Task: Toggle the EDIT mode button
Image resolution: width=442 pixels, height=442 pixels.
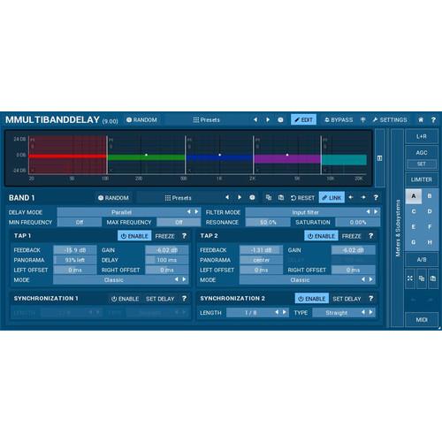Action: (x=303, y=119)
